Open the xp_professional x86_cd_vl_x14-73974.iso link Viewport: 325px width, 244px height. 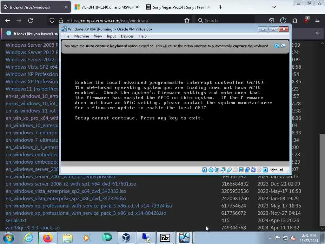click(89, 206)
